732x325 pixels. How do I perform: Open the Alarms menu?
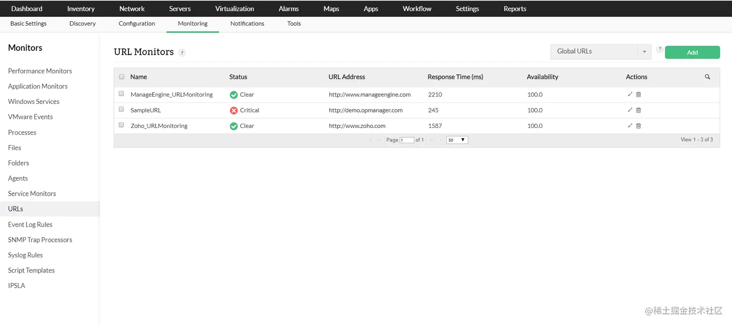(288, 8)
